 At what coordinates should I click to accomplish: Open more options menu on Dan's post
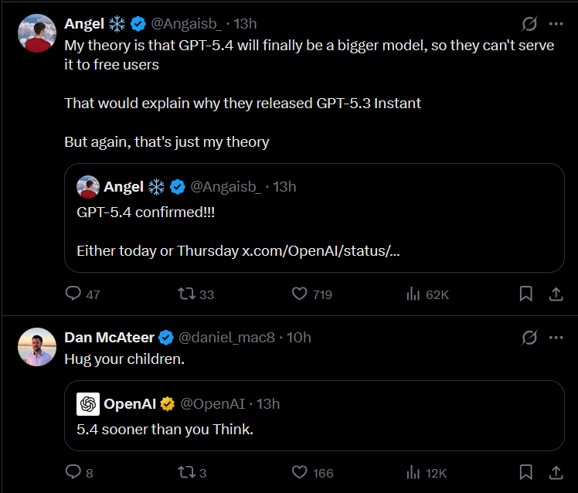point(556,338)
